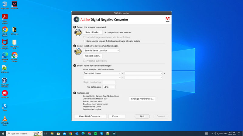Open the empty naming dropdown beside Document Name
The width and height of the screenshot is (243, 136).
click(144, 73)
